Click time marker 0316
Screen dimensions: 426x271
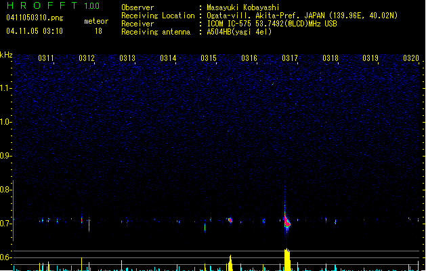(249, 58)
